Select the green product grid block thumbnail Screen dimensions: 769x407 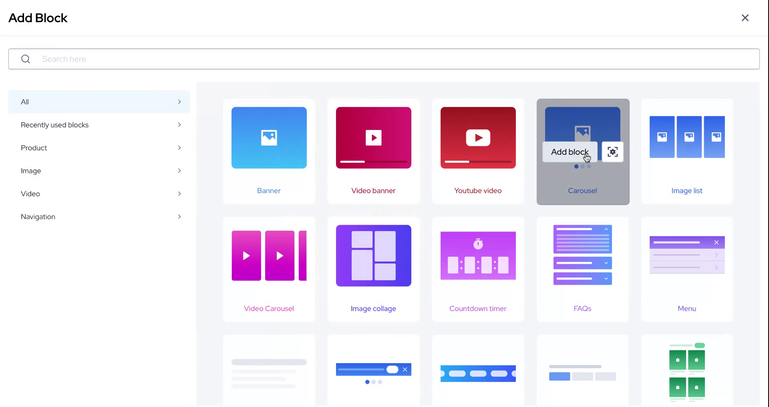[687, 372]
